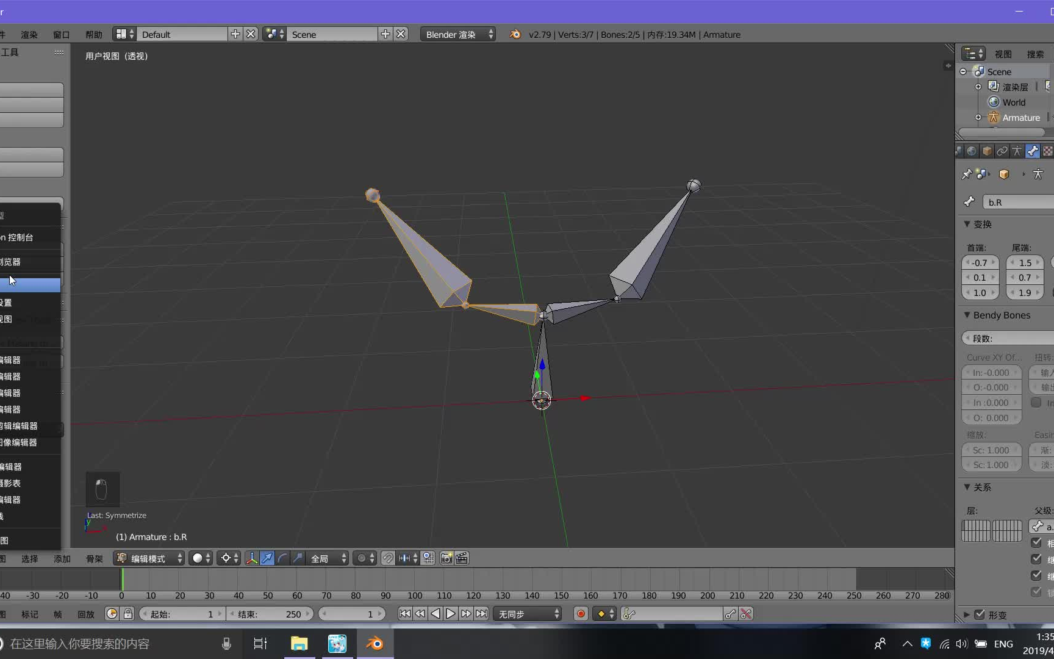The image size is (1054, 659).
Task: Open the Bone properties tab
Action: [1032, 151]
